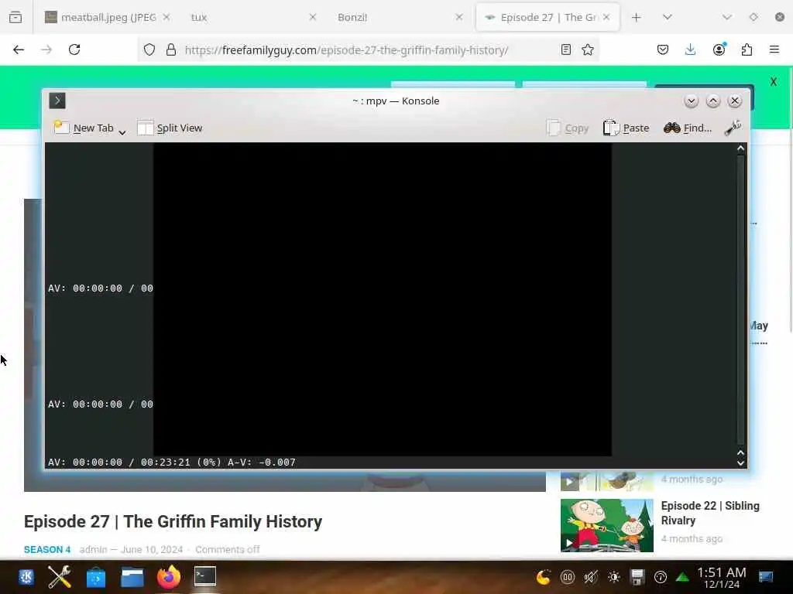Dismiss the green banner with X

click(774, 82)
